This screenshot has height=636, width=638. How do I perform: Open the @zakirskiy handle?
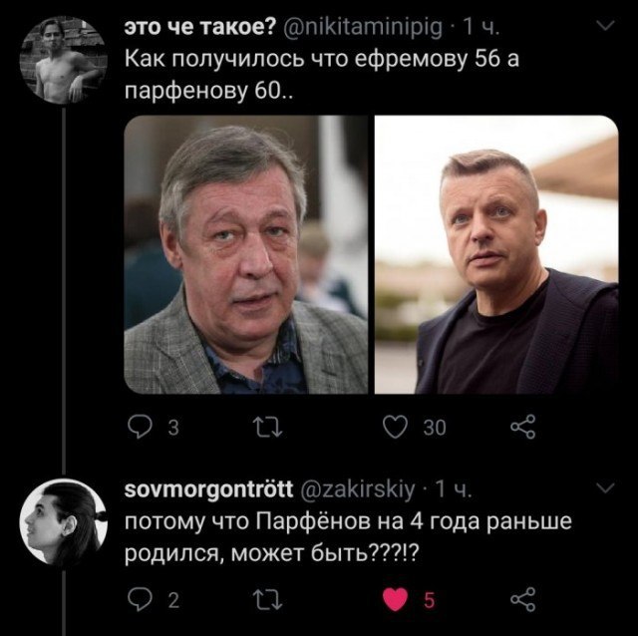358,489
